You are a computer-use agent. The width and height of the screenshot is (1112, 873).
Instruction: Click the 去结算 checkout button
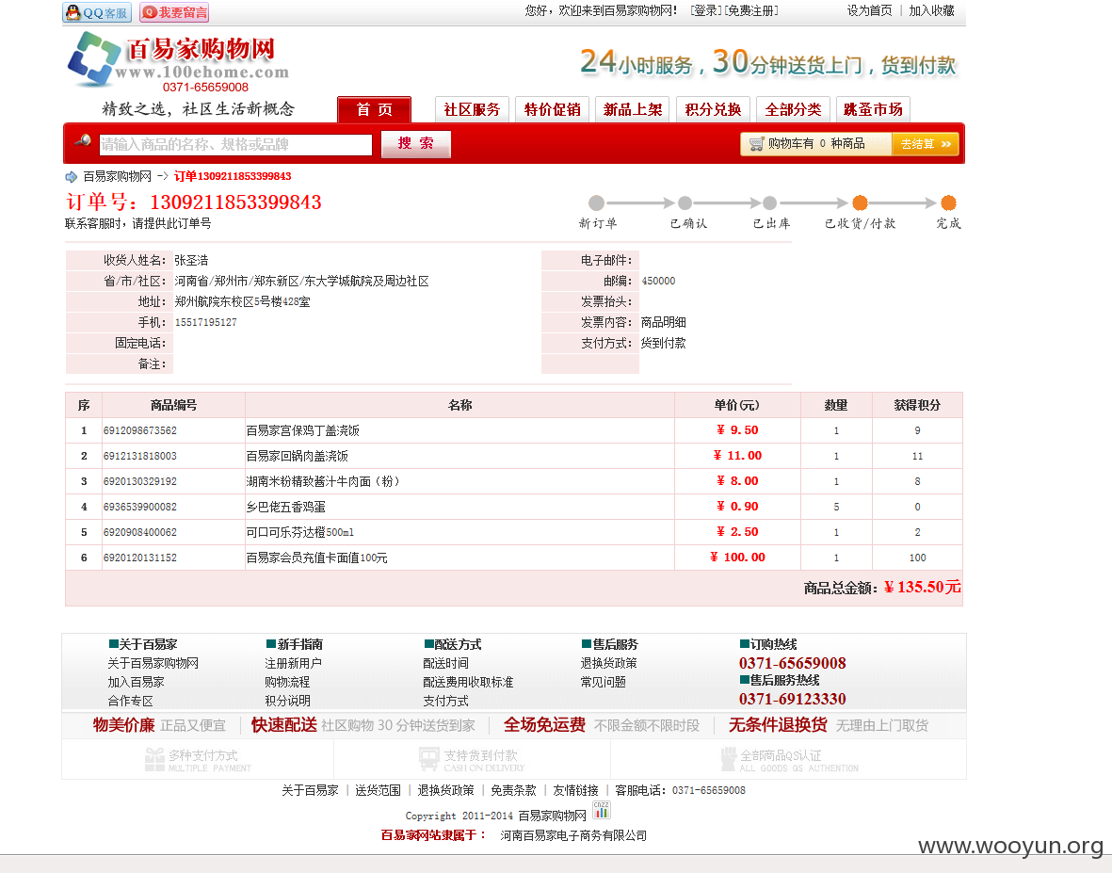[926, 144]
